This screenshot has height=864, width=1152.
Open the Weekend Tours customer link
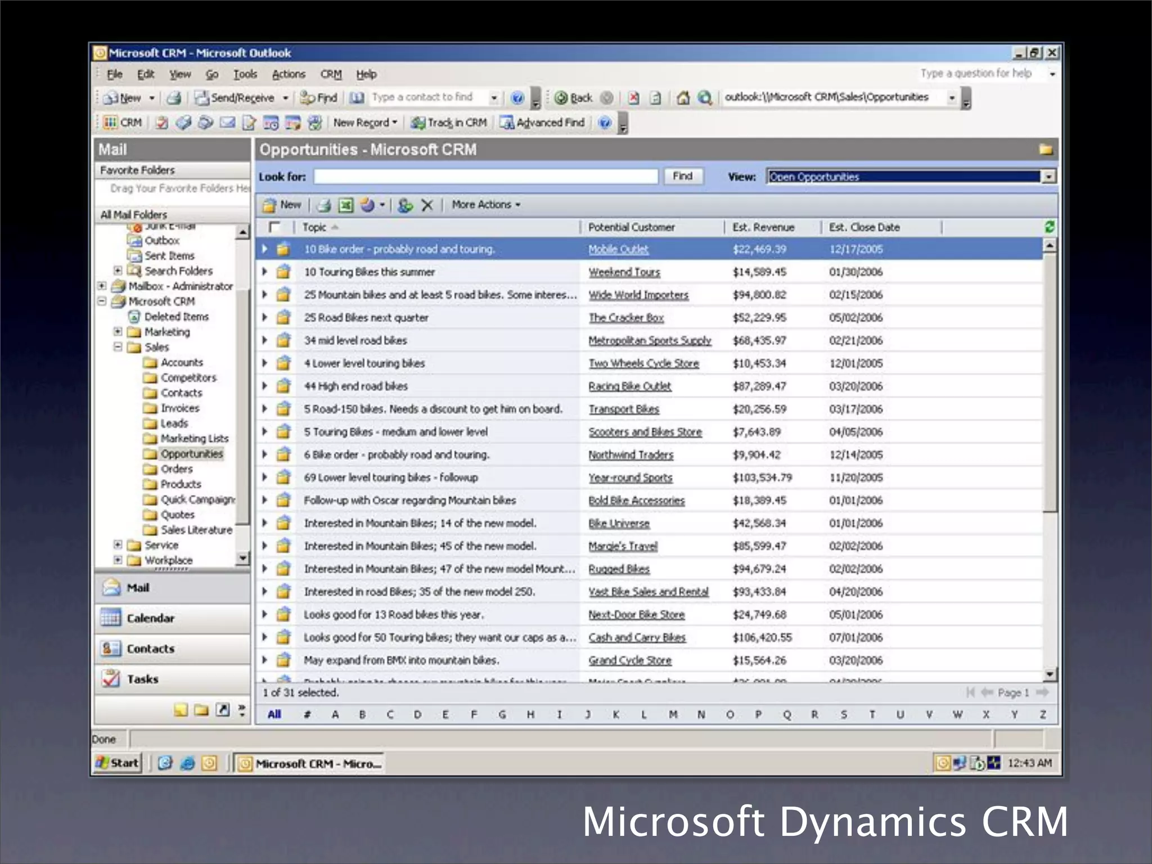click(x=624, y=272)
